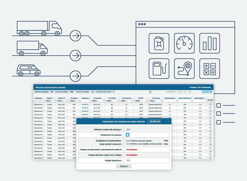The image size is (247, 181).
Task: Click the operations icon in the first table row
Action: click(210, 104)
